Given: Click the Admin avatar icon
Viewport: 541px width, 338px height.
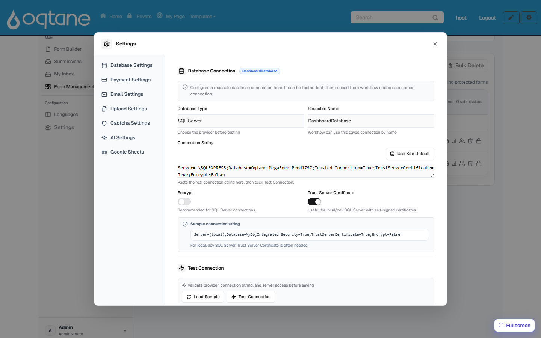Looking at the screenshot, I should (x=50, y=330).
